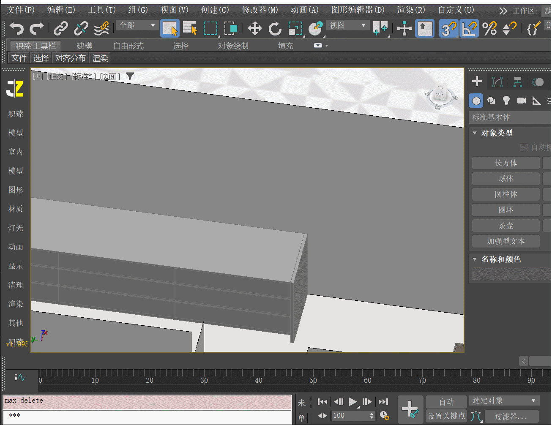Activate the Select and Scale tool
The height and width of the screenshot is (425, 552).
click(295, 29)
